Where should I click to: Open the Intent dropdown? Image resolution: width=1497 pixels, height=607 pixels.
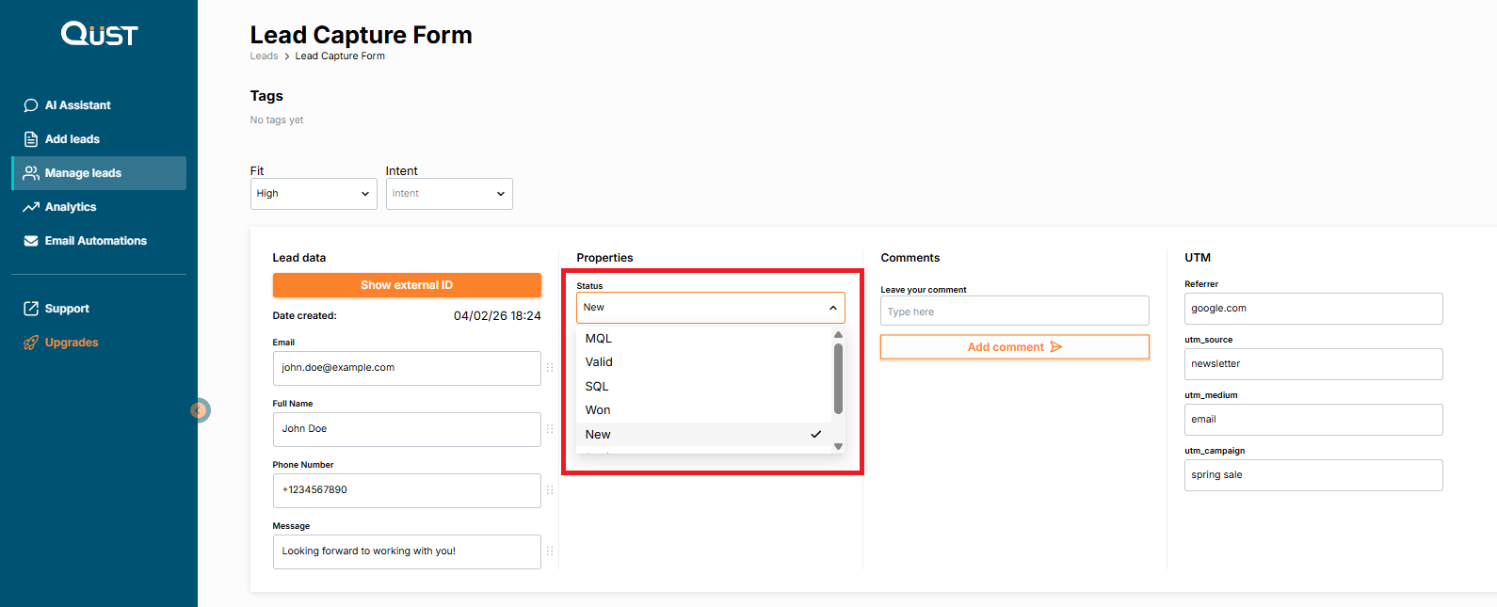click(448, 194)
